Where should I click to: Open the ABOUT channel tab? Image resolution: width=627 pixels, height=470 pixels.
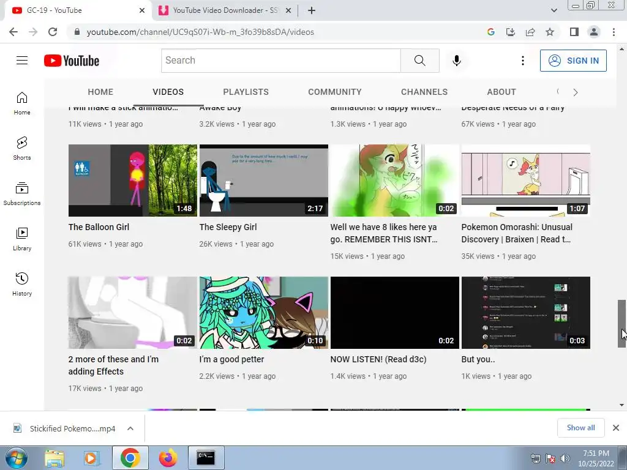tap(501, 92)
